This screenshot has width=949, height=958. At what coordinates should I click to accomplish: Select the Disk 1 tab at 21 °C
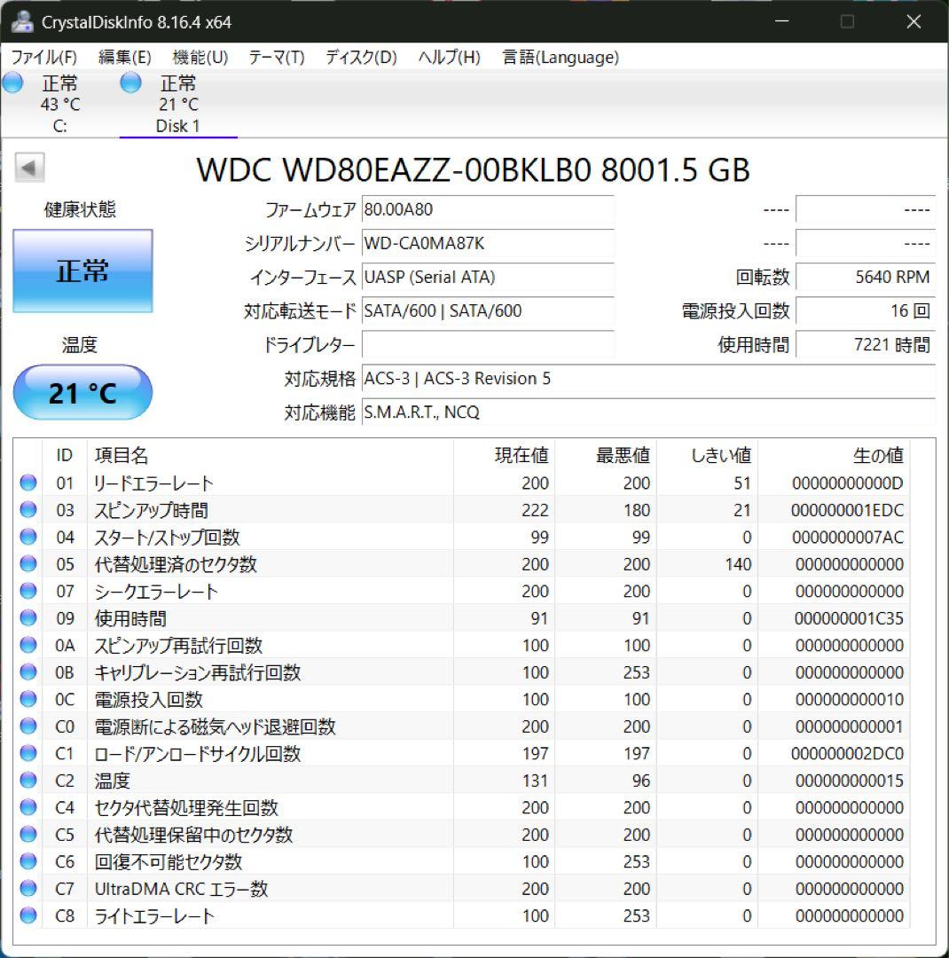click(177, 105)
